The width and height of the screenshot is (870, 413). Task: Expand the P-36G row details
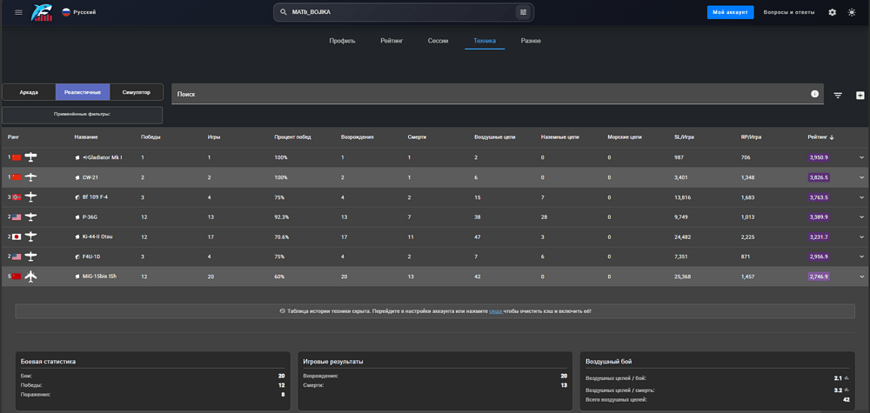click(x=861, y=216)
